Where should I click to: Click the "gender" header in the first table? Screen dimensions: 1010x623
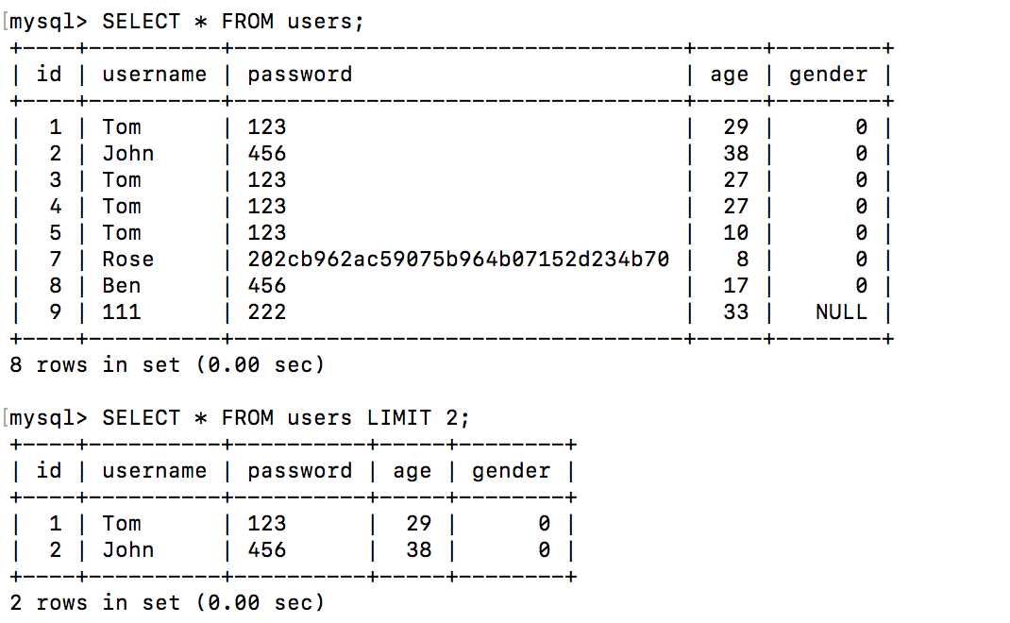tap(828, 75)
